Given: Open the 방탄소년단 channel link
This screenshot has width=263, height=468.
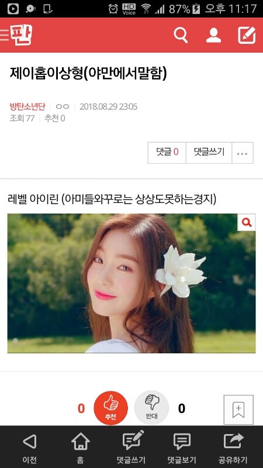Looking at the screenshot, I should pos(27,106).
